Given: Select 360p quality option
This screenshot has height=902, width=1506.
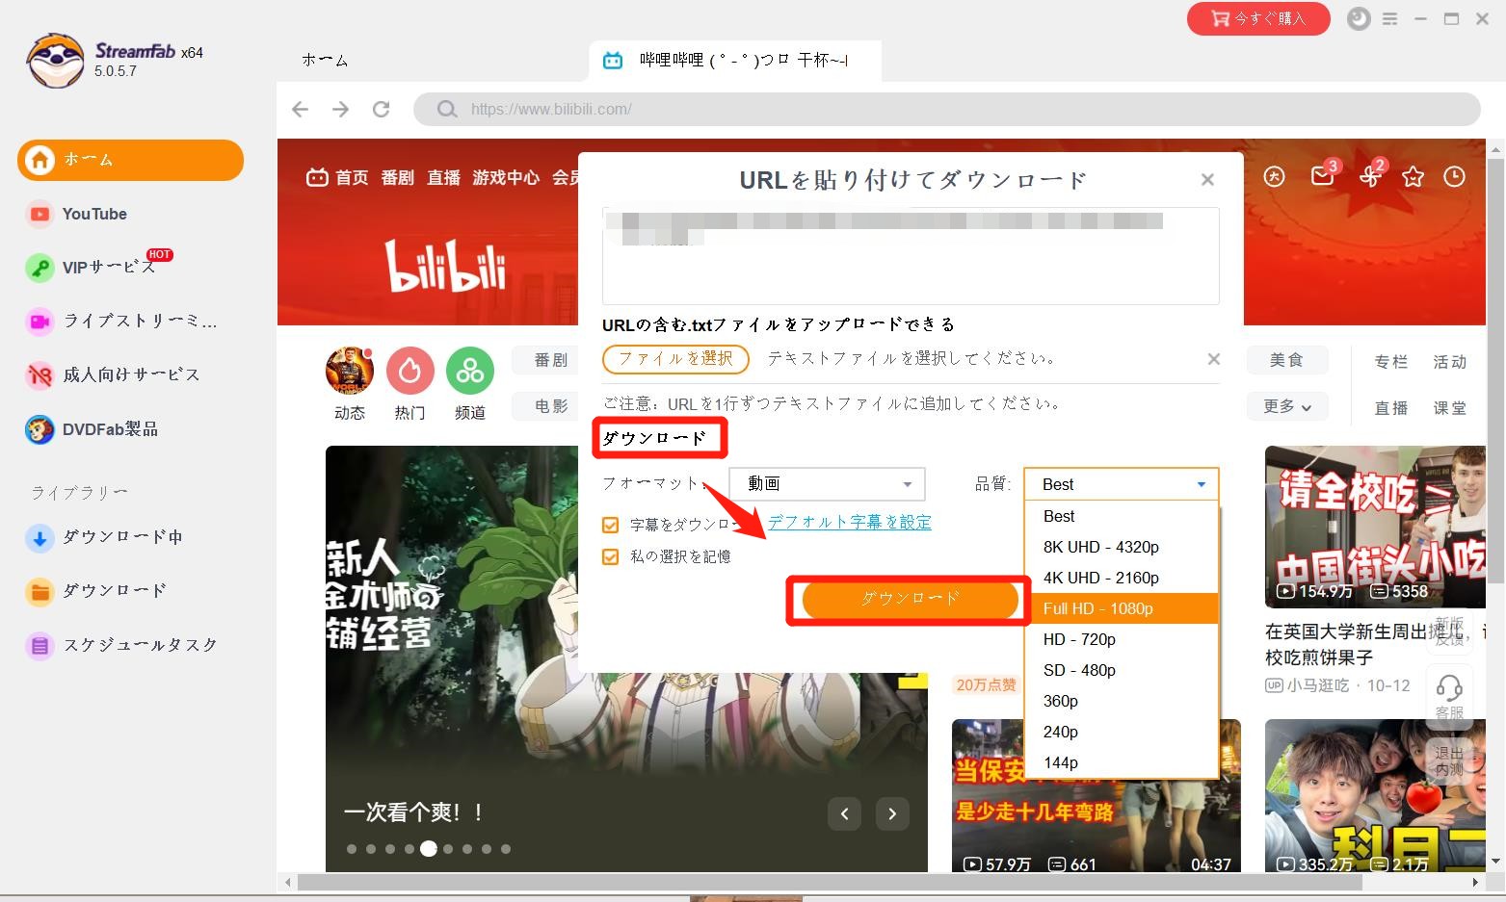Looking at the screenshot, I should (1122, 701).
